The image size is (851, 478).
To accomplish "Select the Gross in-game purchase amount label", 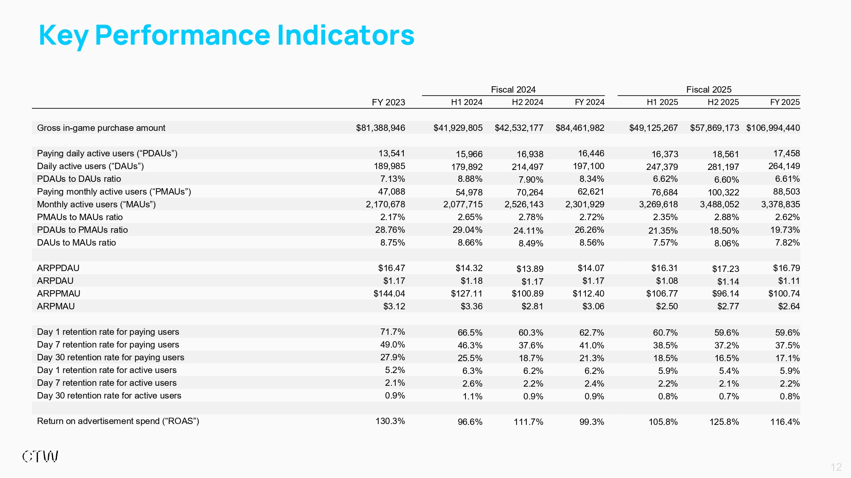I will pyautogui.click(x=101, y=128).
